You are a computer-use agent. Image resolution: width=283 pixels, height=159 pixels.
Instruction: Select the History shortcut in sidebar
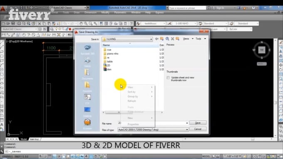[87, 62]
